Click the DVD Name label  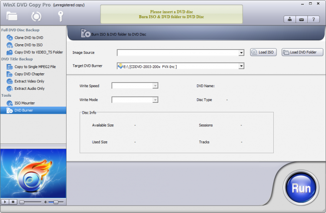(206, 86)
